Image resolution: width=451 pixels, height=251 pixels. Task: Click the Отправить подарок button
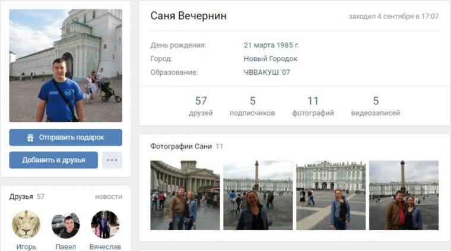pos(66,138)
